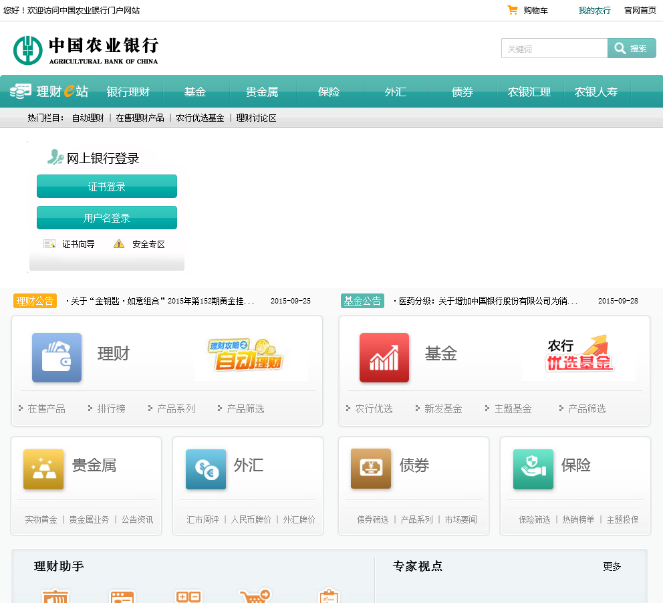Open 理财讨论区 hot column link
663x603 pixels.
click(x=256, y=118)
